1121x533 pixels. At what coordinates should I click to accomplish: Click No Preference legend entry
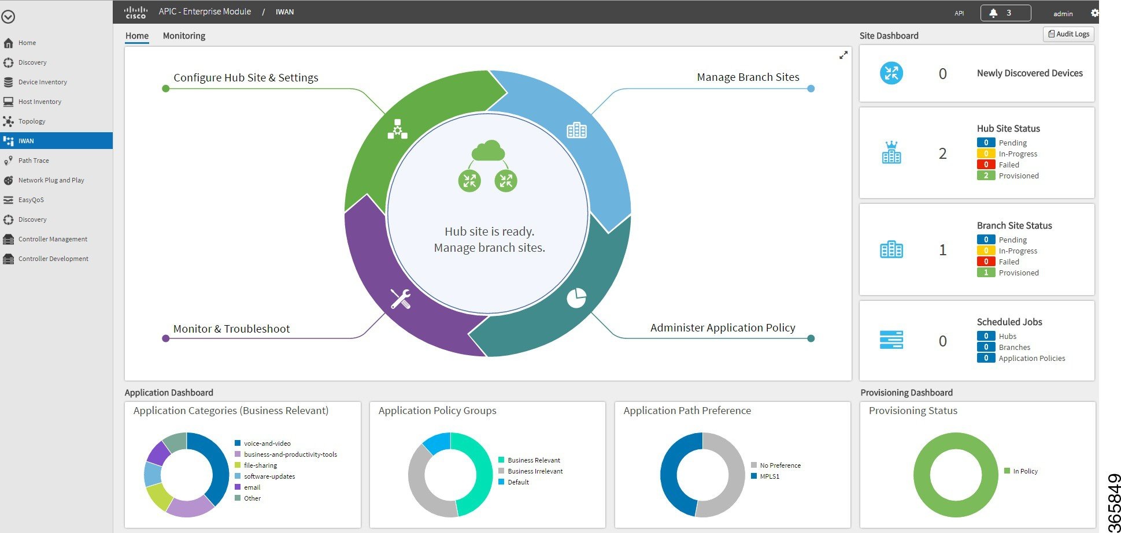pos(776,465)
